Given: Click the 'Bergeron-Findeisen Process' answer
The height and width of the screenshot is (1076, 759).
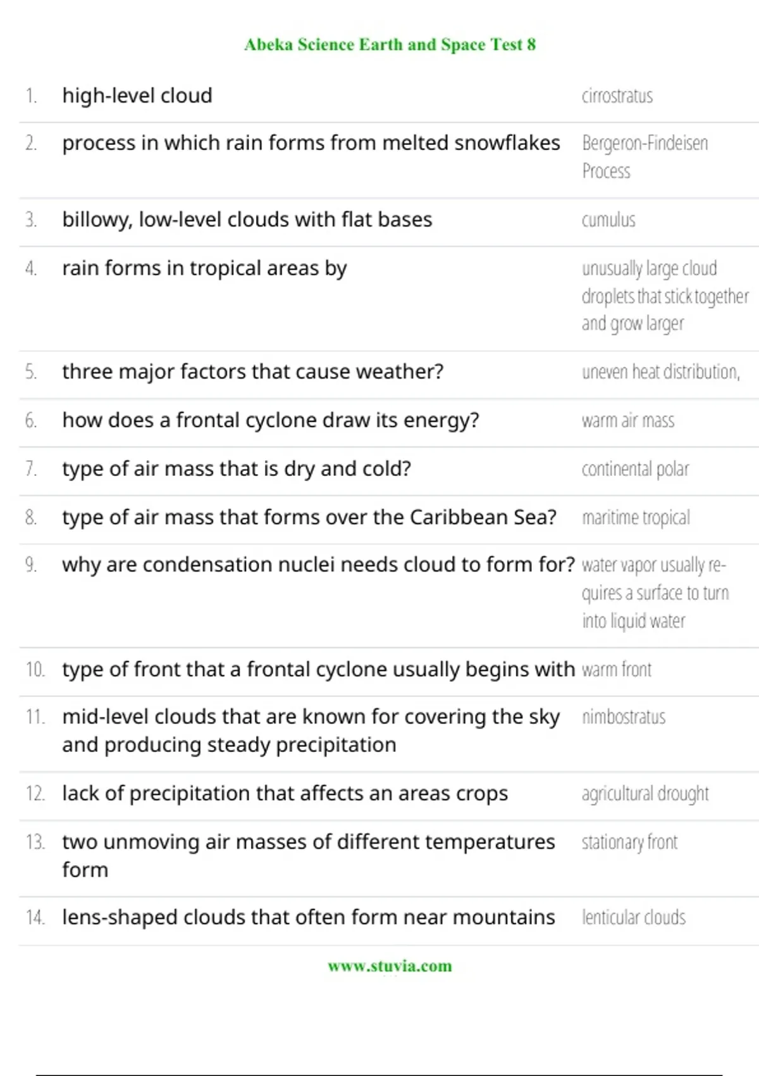Looking at the screenshot, I should point(644,156).
